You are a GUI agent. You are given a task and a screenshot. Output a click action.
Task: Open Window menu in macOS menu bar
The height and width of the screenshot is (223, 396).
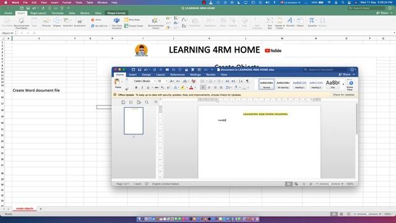[x=102, y=2]
